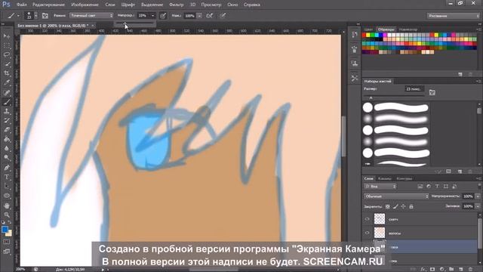Open brush opacity slider arrow

[x=152, y=15]
